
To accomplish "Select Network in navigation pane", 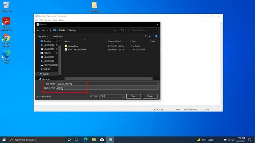I will (46, 79).
